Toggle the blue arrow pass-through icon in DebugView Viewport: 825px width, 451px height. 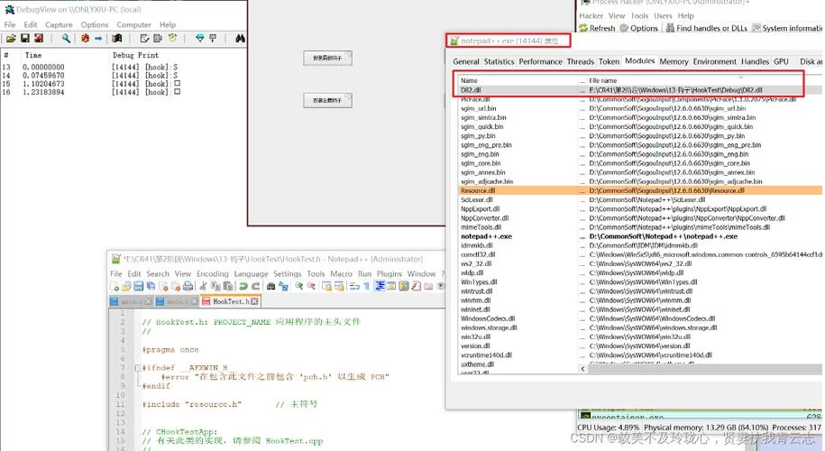(98, 39)
